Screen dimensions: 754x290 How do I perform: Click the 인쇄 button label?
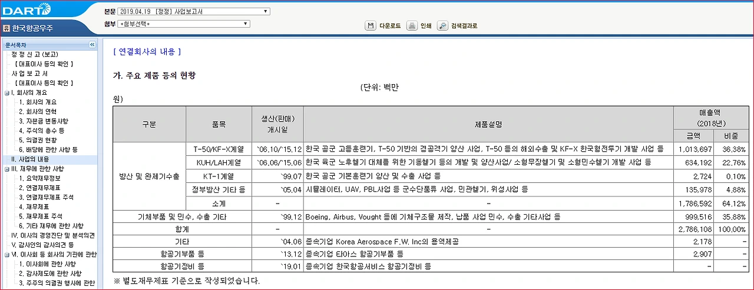pos(426,26)
